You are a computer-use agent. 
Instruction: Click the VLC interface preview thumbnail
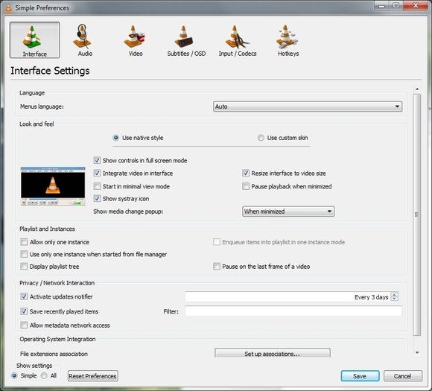(x=53, y=186)
